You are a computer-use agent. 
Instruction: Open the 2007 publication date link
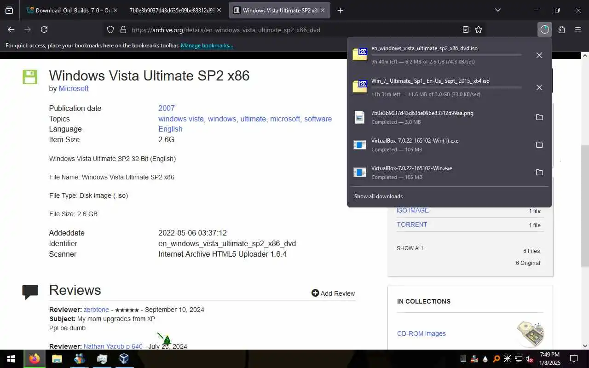click(167, 108)
